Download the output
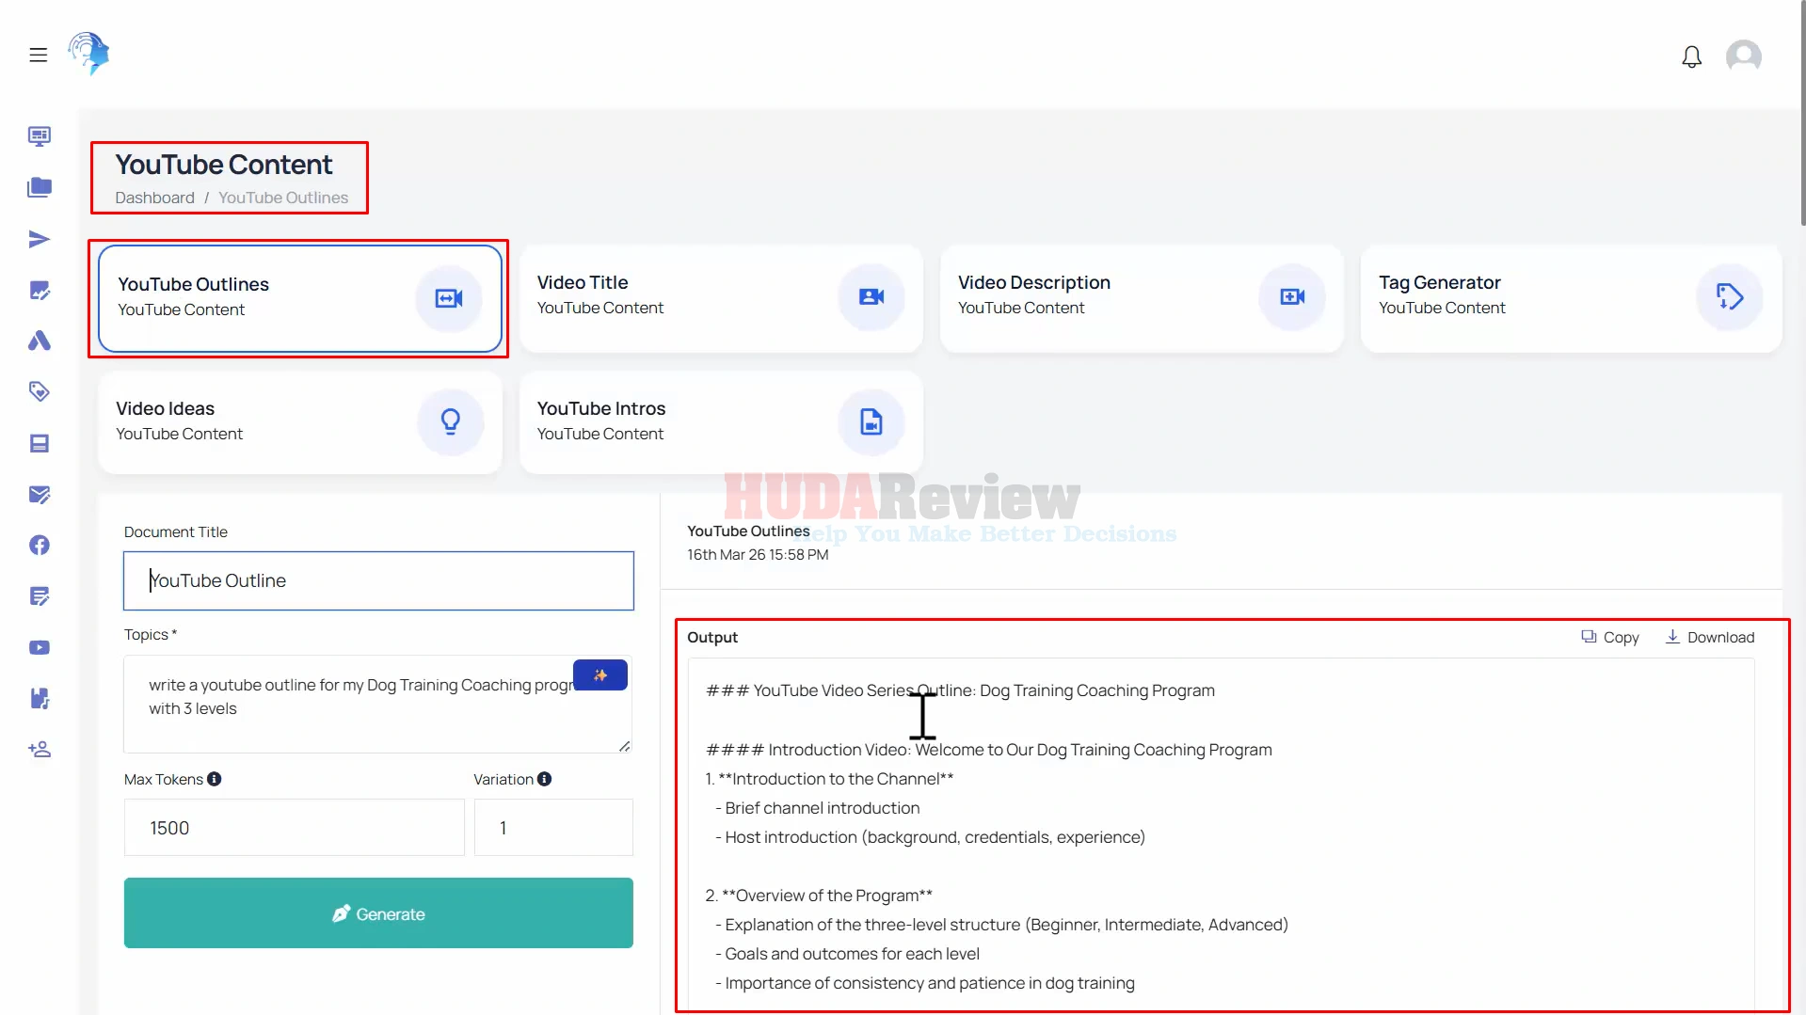The image size is (1806, 1015). click(1709, 637)
